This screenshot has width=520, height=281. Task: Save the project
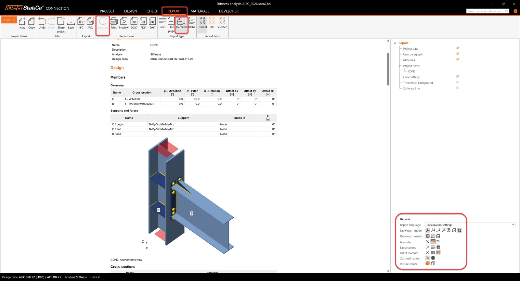tap(71, 23)
